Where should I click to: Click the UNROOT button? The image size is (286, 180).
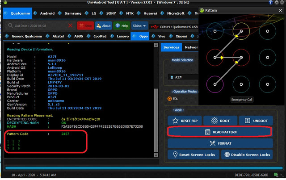coord(256,121)
